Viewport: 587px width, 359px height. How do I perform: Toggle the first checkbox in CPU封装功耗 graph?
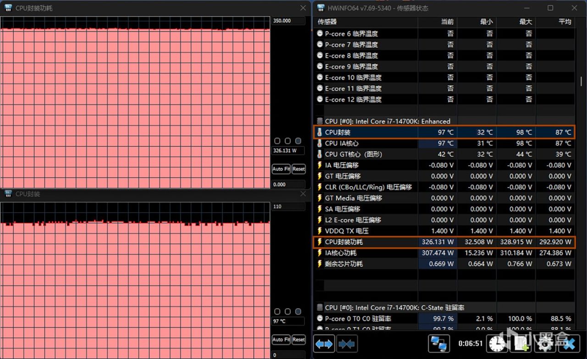point(277,141)
